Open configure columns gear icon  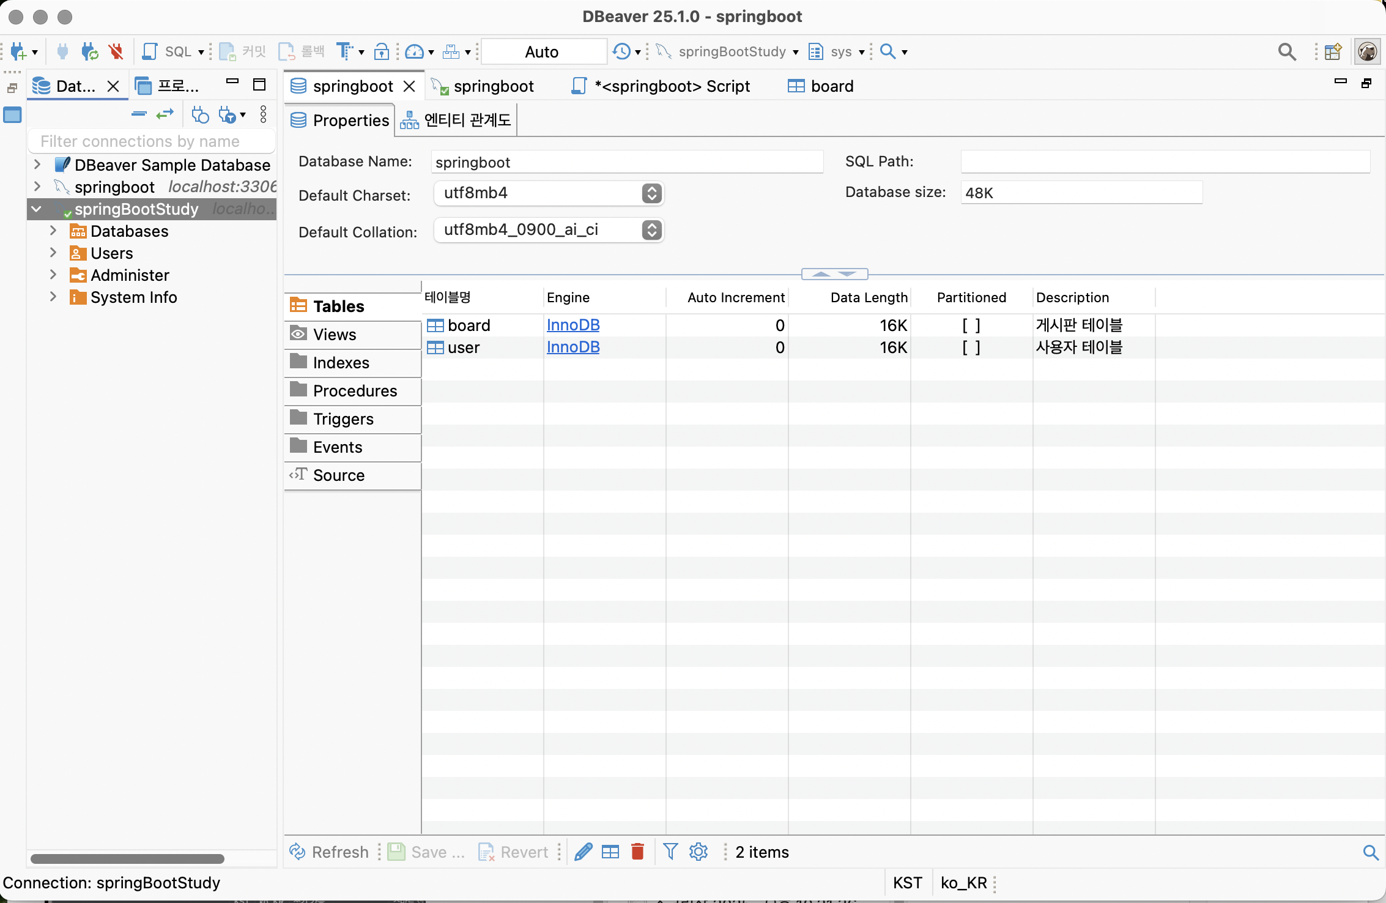pyautogui.click(x=698, y=852)
